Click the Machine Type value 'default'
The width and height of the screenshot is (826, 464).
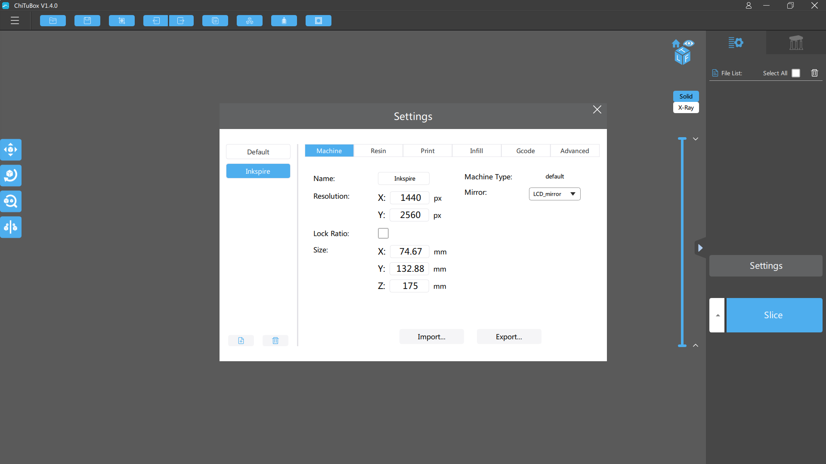click(x=554, y=176)
